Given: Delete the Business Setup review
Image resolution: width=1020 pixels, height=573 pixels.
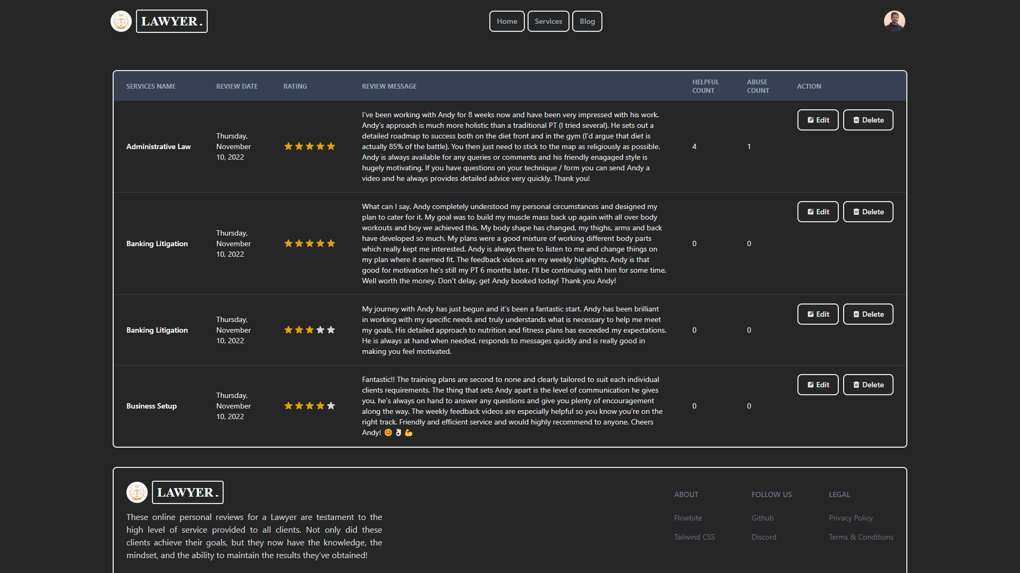Looking at the screenshot, I should (868, 385).
